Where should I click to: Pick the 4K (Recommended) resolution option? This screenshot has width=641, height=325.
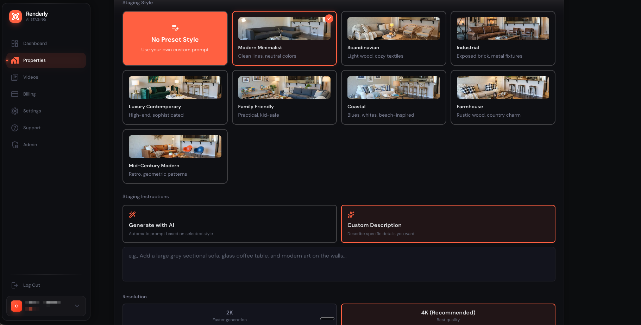pos(448,315)
